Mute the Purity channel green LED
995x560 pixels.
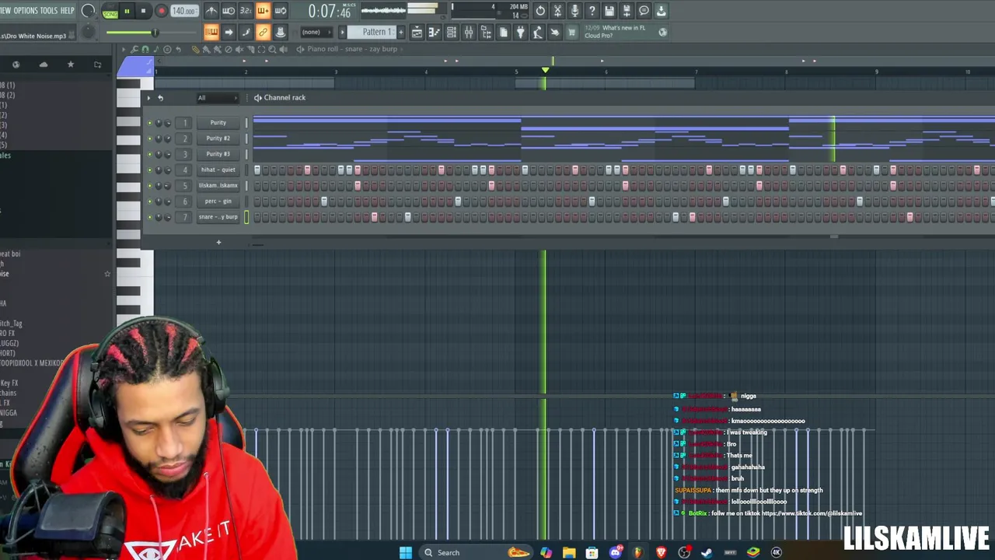tap(150, 123)
